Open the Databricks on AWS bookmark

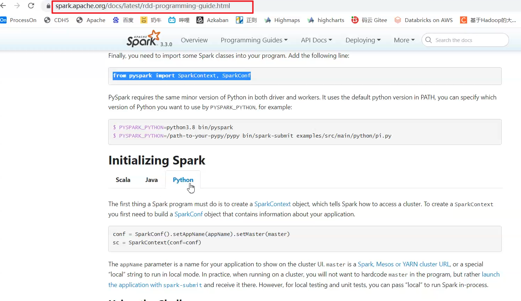(423, 20)
